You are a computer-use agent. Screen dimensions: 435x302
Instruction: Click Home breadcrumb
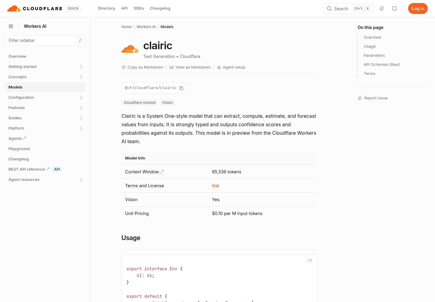point(127,27)
